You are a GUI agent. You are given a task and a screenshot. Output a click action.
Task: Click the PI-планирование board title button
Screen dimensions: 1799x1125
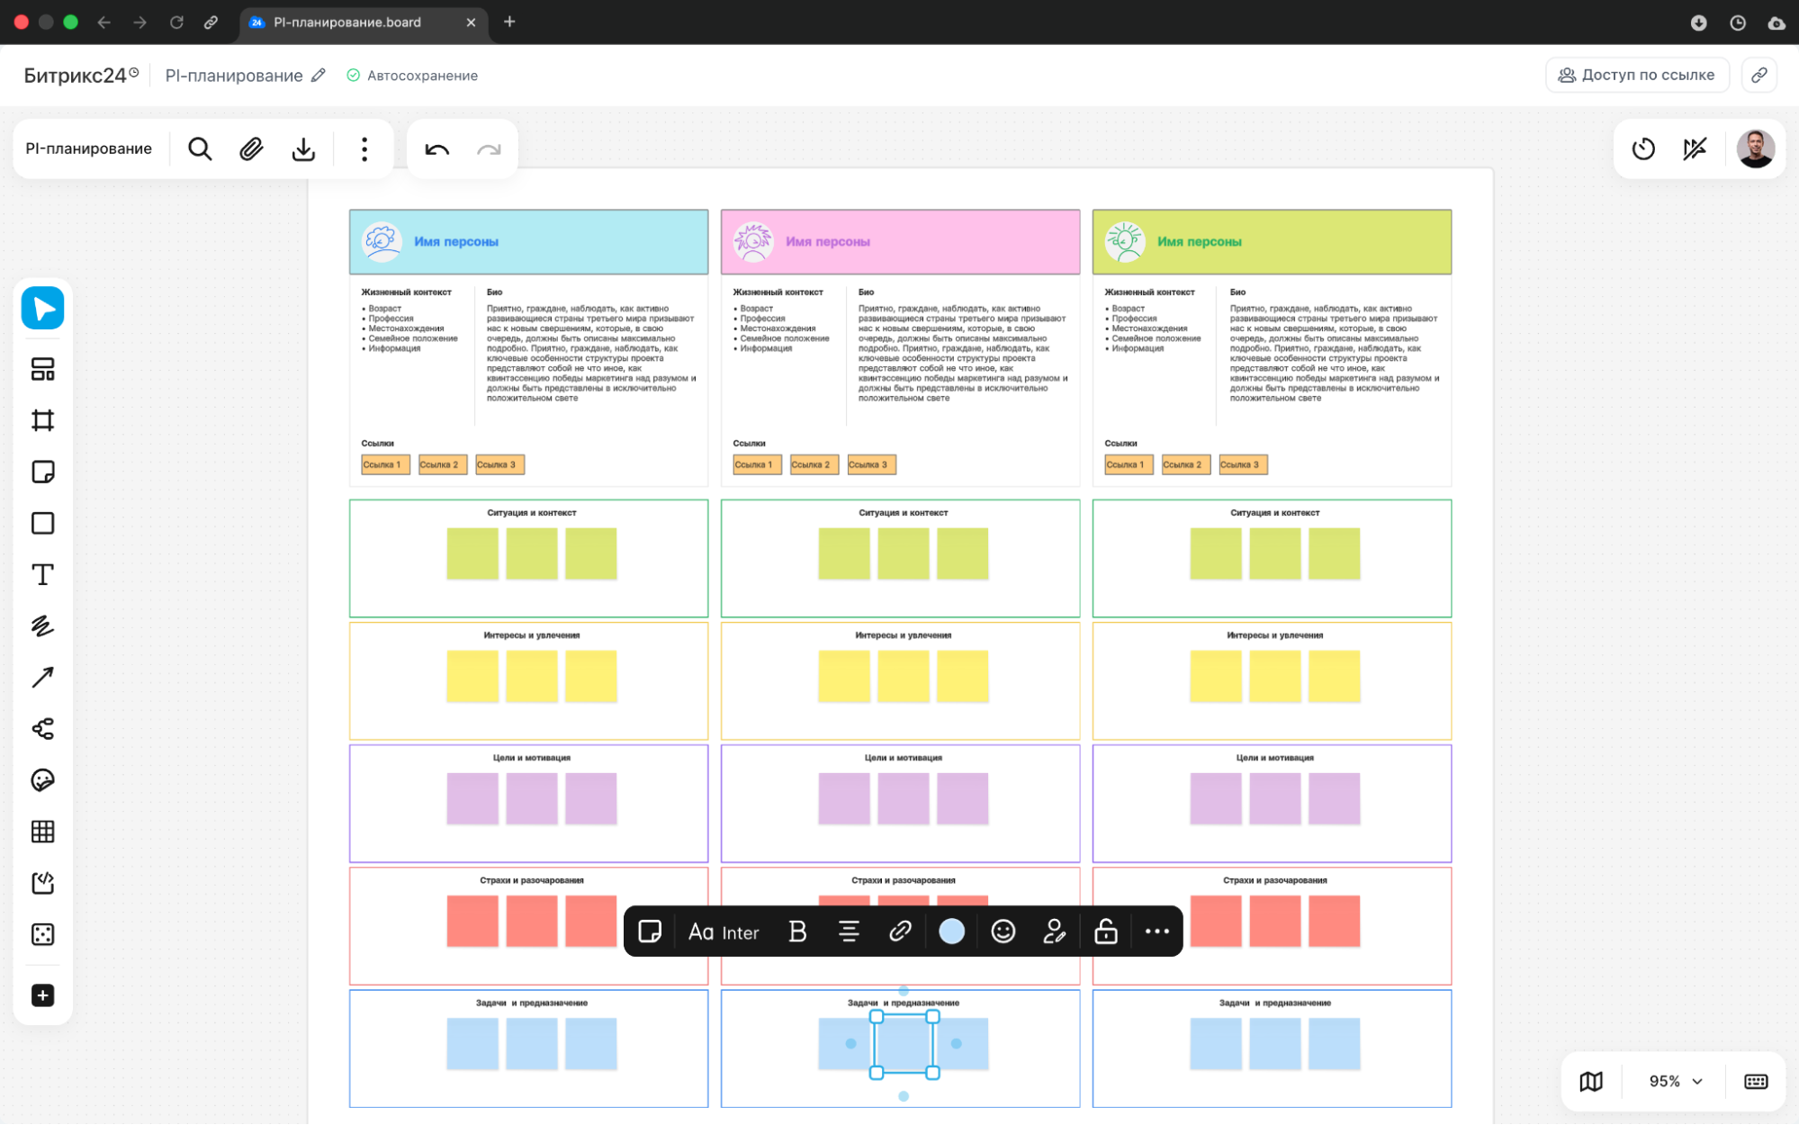pos(88,148)
